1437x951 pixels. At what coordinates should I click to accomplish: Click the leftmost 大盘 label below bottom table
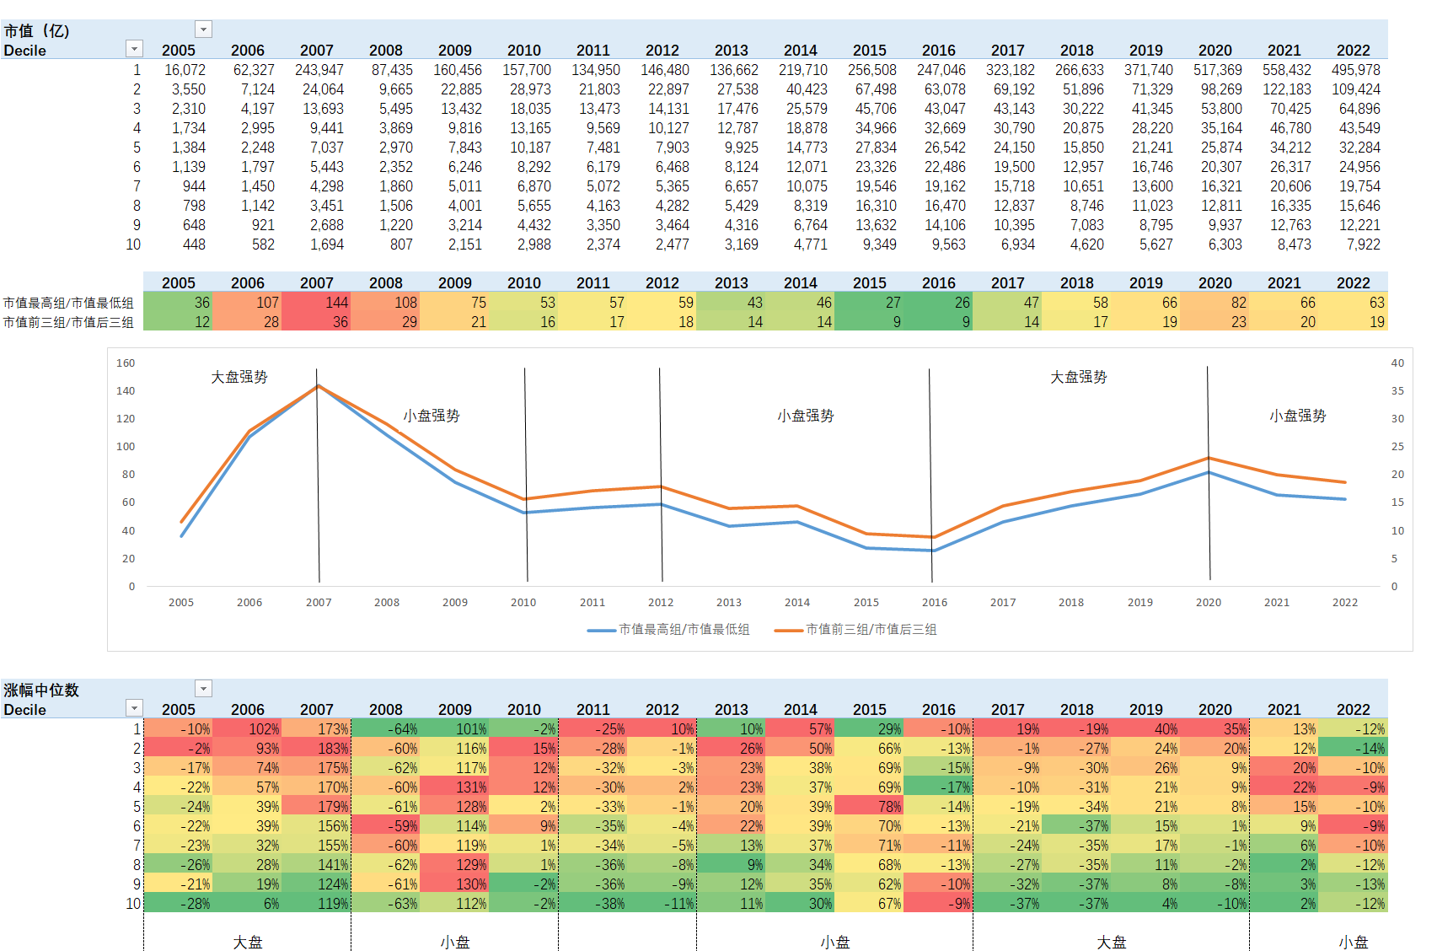pos(248,942)
